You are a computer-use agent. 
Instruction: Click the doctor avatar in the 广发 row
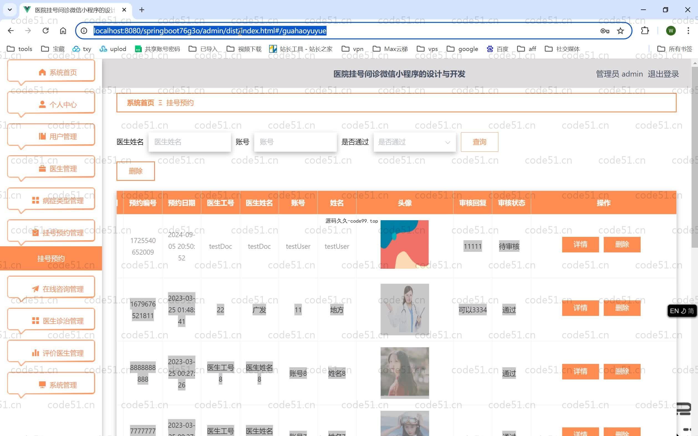point(405,310)
